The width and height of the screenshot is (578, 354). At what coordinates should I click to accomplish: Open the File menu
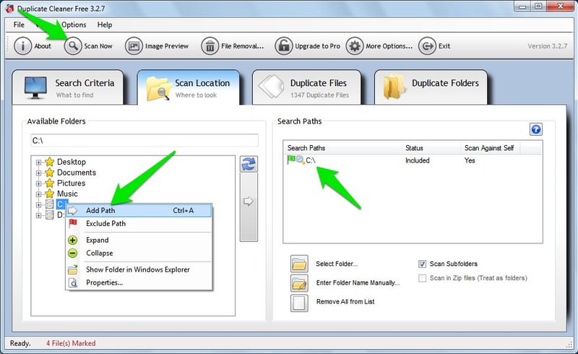(20, 25)
